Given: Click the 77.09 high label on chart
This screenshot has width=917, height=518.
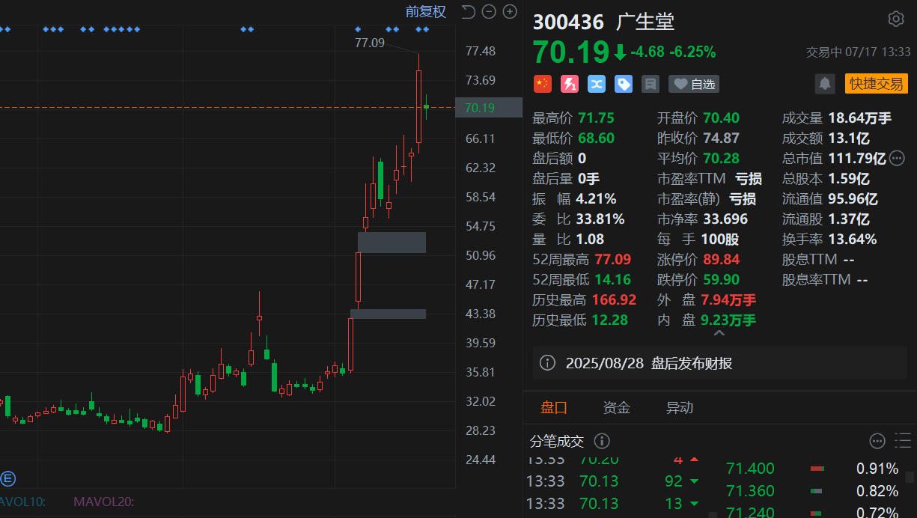Looking at the screenshot, I should (x=370, y=43).
